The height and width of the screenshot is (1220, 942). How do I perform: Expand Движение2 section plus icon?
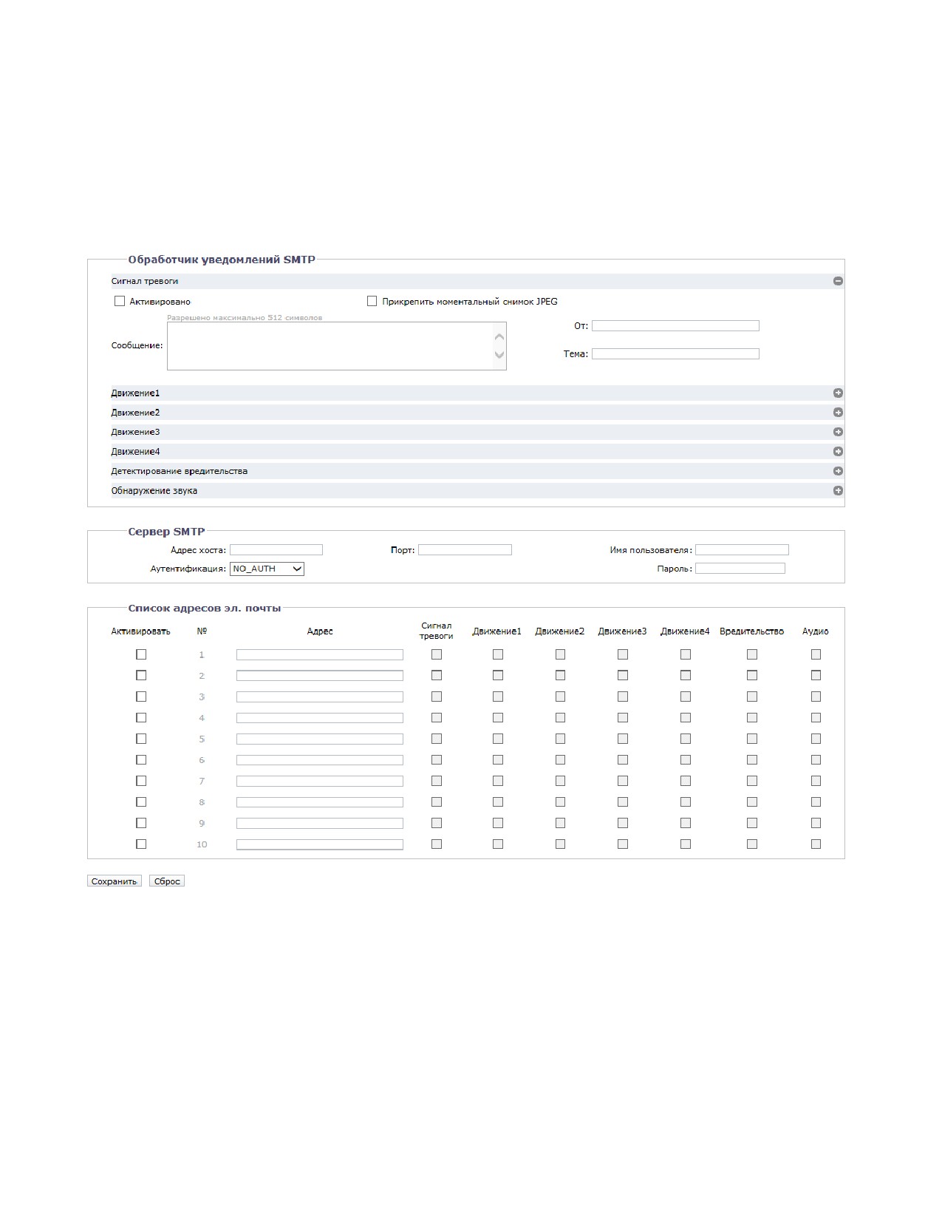(838, 413)
